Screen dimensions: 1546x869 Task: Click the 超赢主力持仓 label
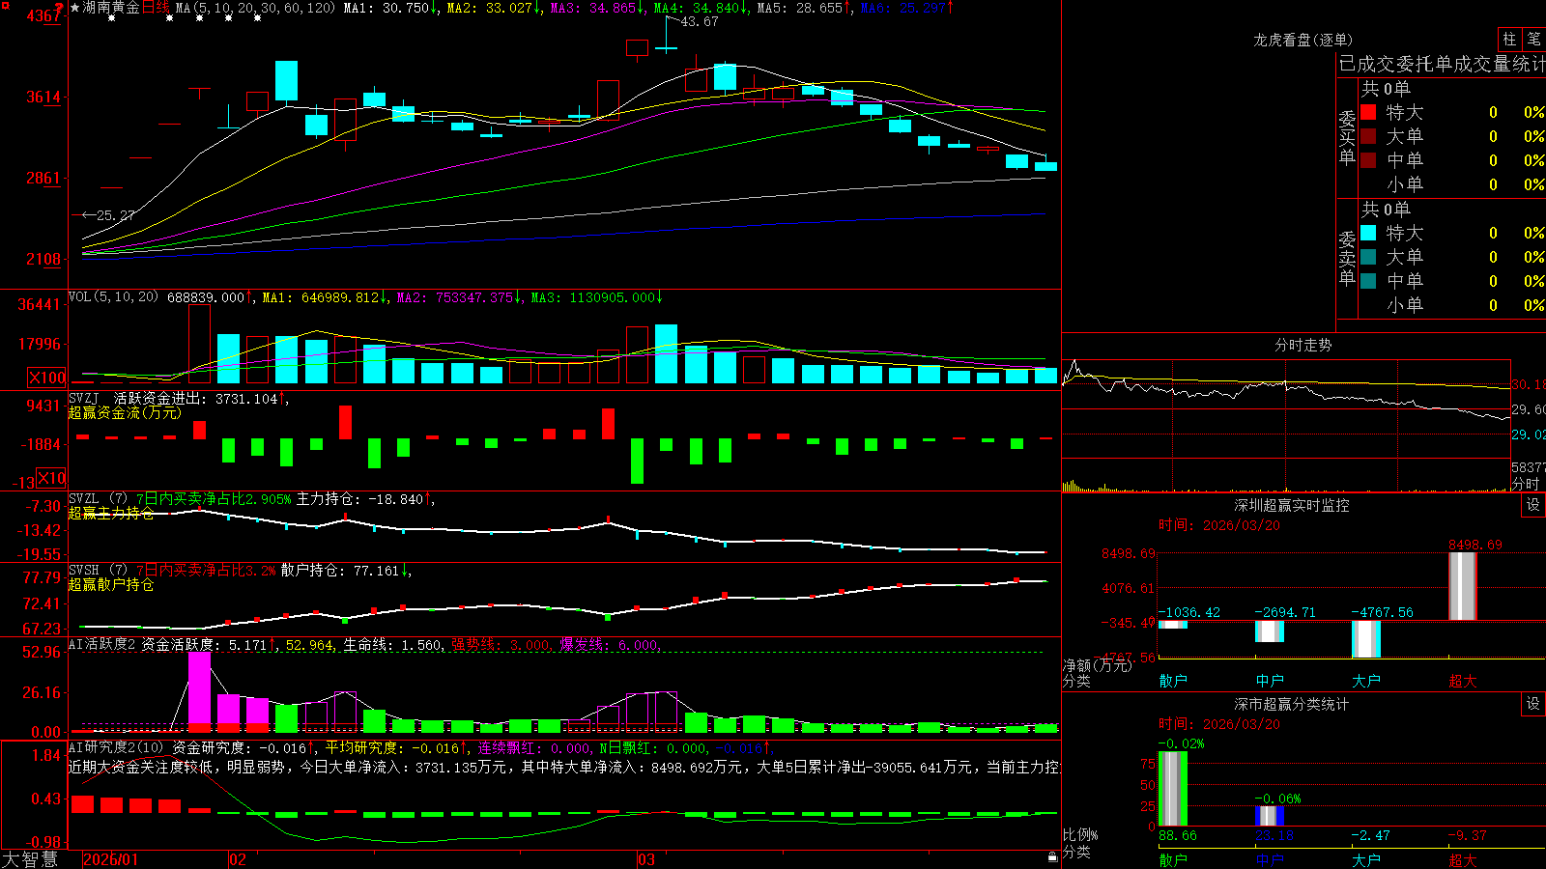111,513
